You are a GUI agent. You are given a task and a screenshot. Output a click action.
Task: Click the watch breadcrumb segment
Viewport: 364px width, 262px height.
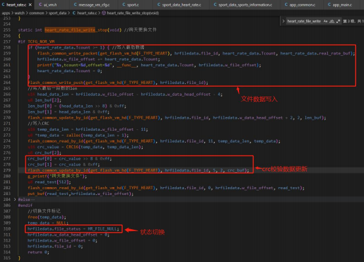point(20,13)
